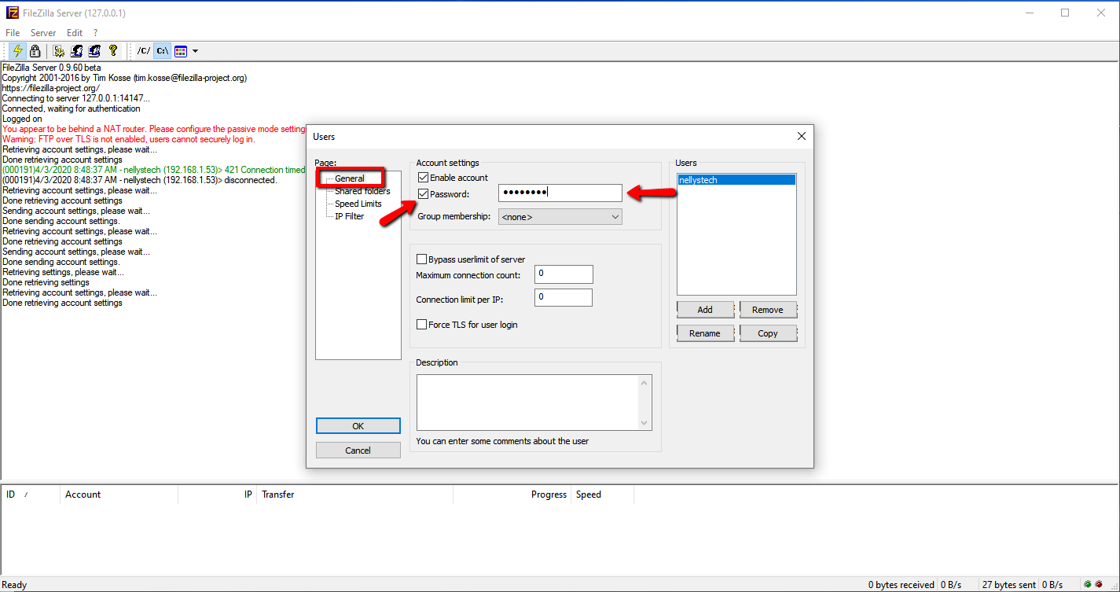Toggle the lightning bolt connection icon

pos(18,51)
